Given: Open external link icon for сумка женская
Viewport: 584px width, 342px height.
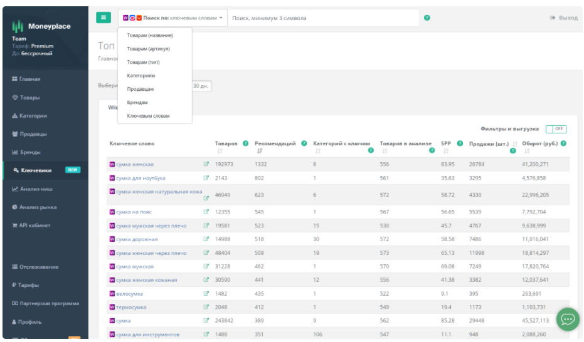Looking at the screenshot, I should coord(206,165).
